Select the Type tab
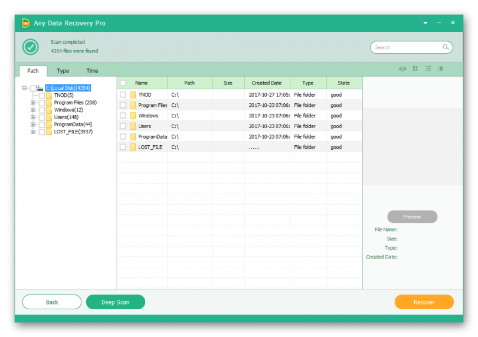The height and width of the screenshot is (337, 478). tap(63, 71)
